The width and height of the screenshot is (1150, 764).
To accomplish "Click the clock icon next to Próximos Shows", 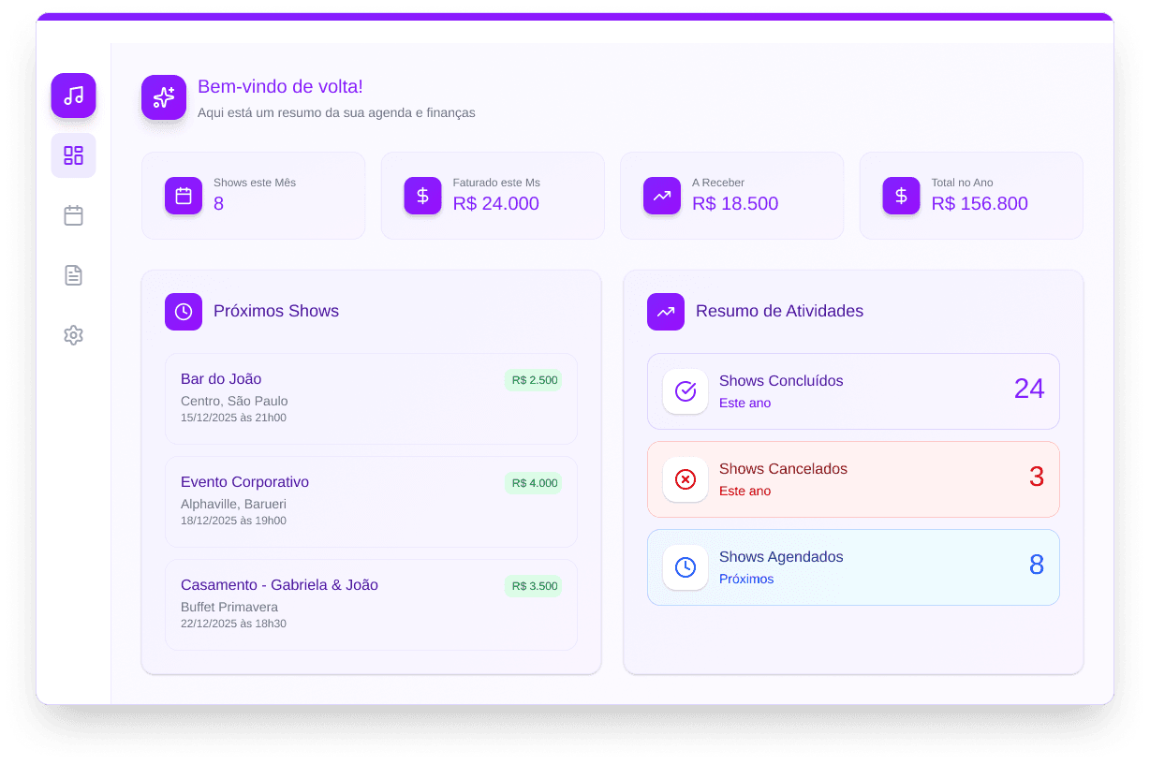I will click(x=184, y=311).
